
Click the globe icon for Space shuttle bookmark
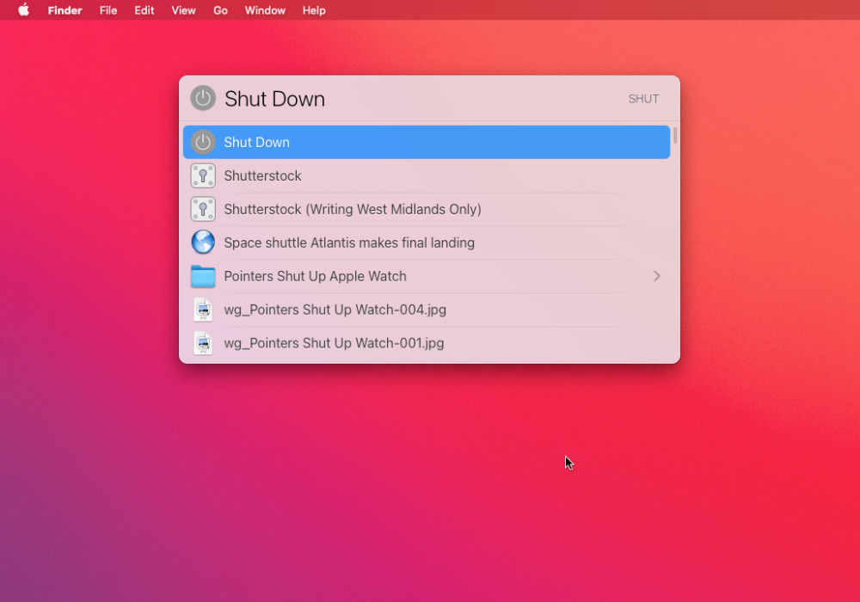click(x=203, y=243)
